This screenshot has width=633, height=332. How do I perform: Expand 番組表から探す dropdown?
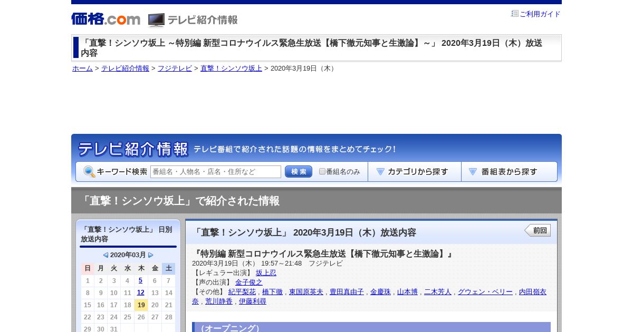pyautogui.click(x=509, y=172)
